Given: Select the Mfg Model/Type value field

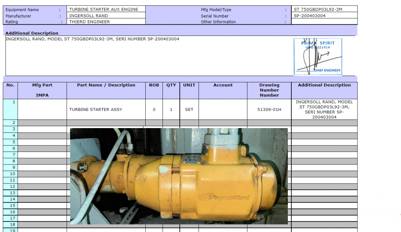Looking at the screenshot, I should [x=325, y=9].
